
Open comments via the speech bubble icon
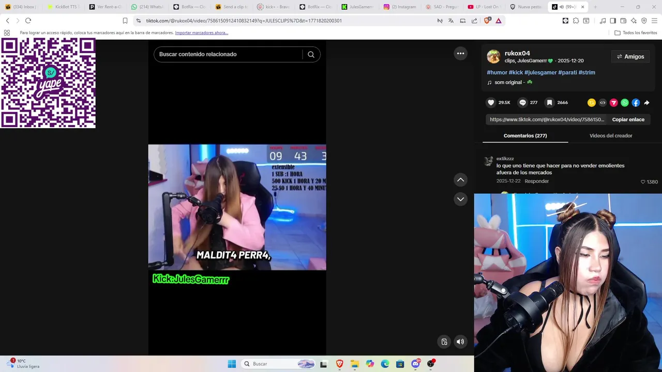coord(522,102)
